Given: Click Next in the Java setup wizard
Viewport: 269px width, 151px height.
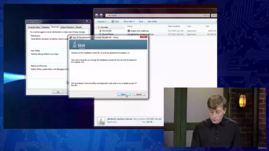Looking at the screenshot, I should pyautogui.click(x=124, y=94).
